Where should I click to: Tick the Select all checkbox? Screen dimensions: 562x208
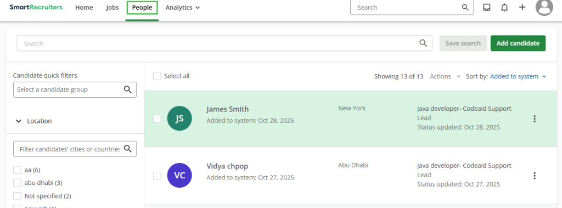pos(157,76)
